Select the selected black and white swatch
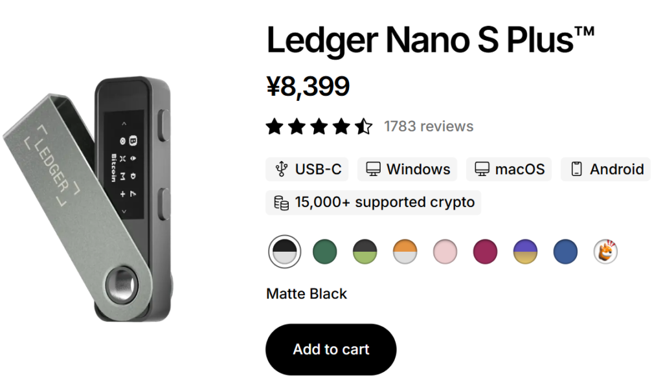 [284, 251]
